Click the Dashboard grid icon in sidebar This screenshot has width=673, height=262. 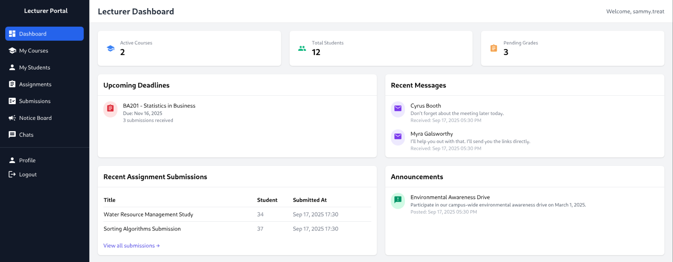pyautogui.click(x=12, y=34)
